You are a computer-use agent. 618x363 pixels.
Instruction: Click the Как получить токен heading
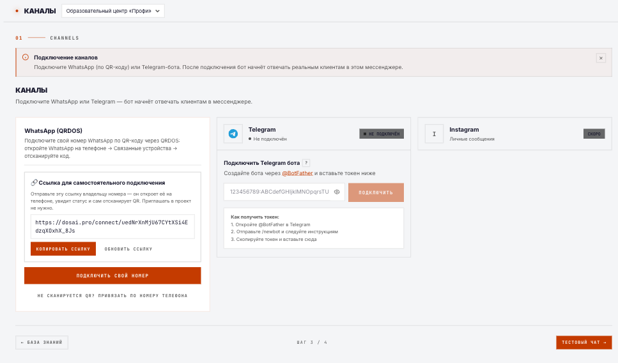click(x=254, y=217)
